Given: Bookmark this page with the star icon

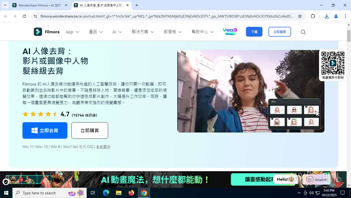Looking at the screenshot, I should pyautogui.click(x=300, y=16).
